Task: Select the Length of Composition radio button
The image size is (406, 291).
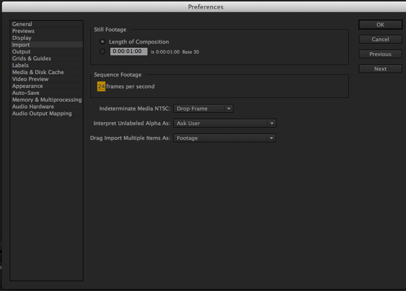Action: (102, 42)
